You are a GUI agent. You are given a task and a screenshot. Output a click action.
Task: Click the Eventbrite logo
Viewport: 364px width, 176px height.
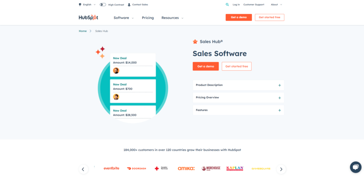point(111,168)
